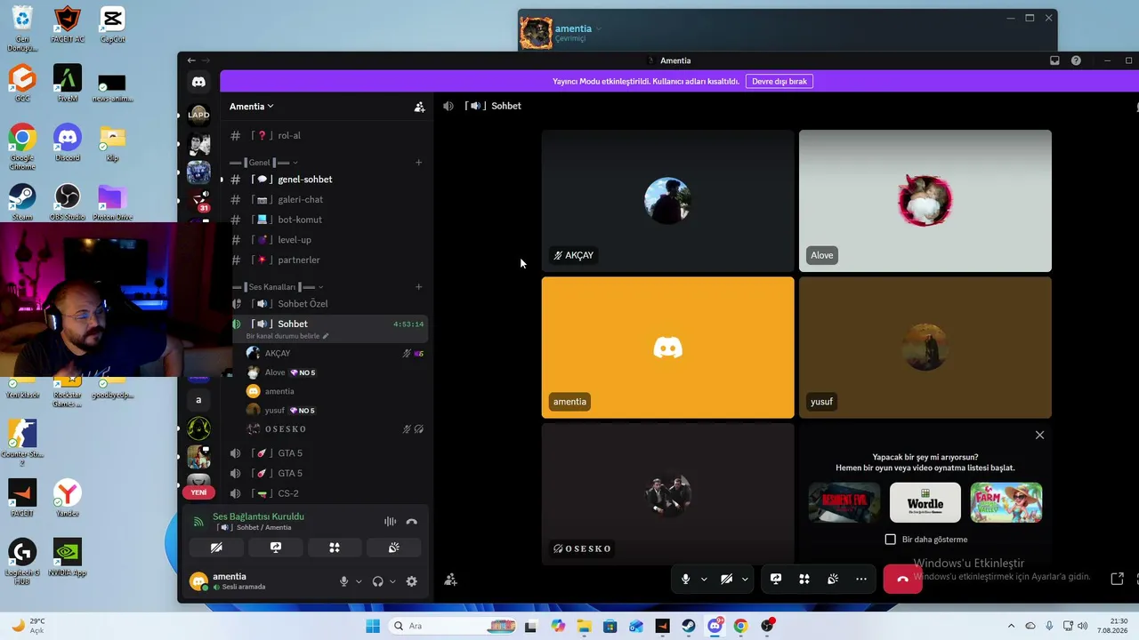Focus the Alove video tile
1139x640 pixels.
tap(925, 201)
